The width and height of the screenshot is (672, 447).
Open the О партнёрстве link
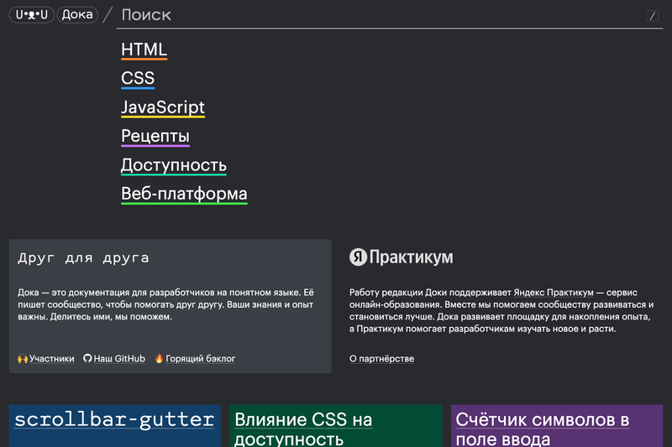click(x=381, y=358)
